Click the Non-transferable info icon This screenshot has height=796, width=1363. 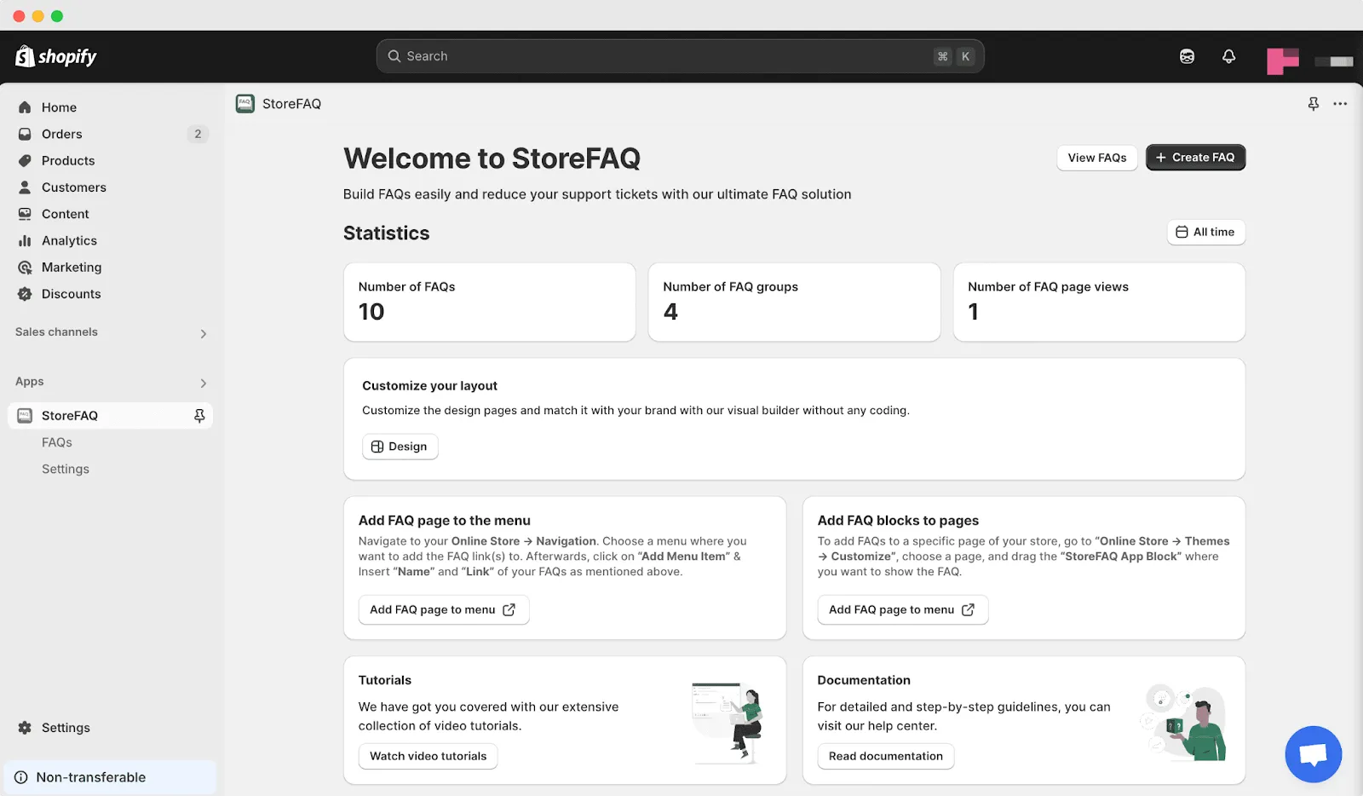[21, 777]
